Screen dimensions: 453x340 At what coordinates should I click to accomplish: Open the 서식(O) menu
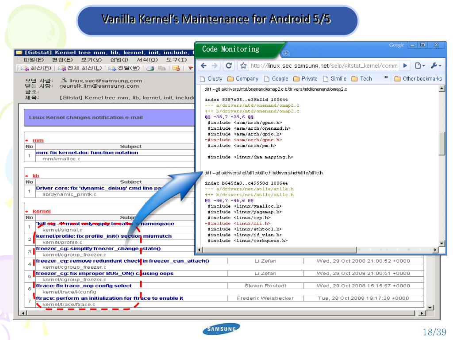(x=147, y=60)
